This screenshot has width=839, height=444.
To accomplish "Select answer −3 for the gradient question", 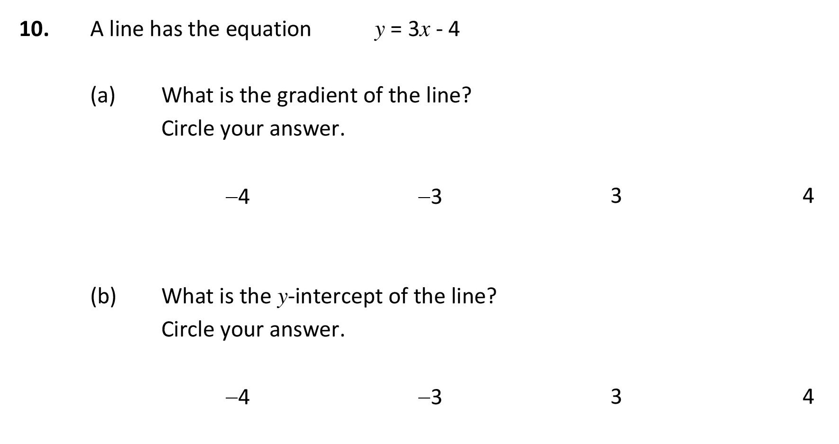I will pos(430,196).
